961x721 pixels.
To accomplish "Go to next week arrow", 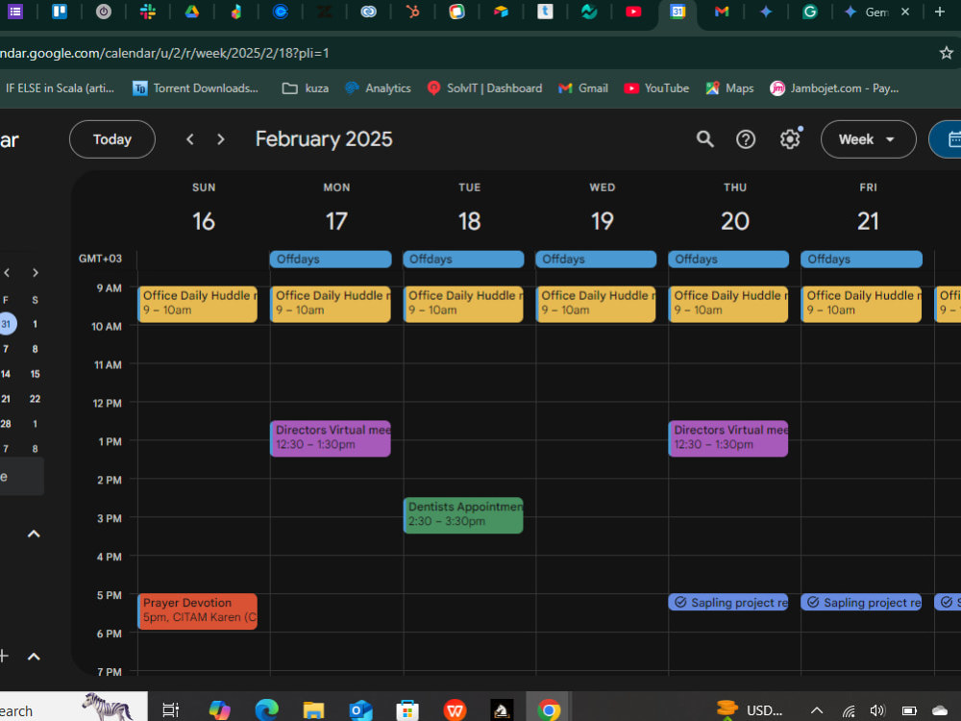I will 221,139.
